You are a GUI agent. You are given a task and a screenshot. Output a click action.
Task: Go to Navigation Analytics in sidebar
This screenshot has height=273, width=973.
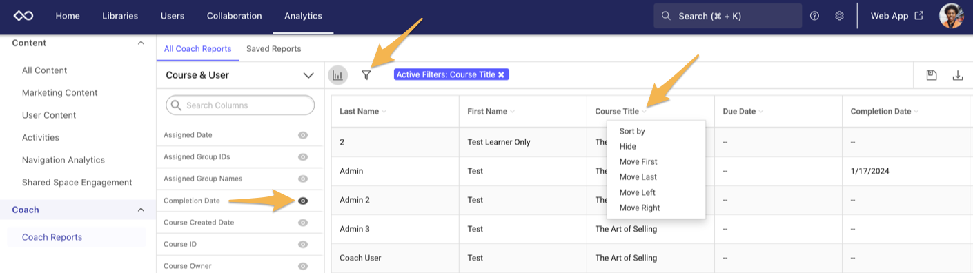63,160
